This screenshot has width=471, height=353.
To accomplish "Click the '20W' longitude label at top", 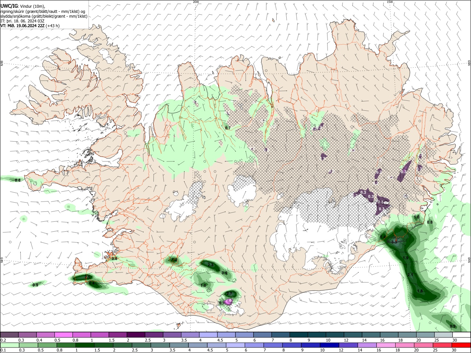I will tap(196, 2).
